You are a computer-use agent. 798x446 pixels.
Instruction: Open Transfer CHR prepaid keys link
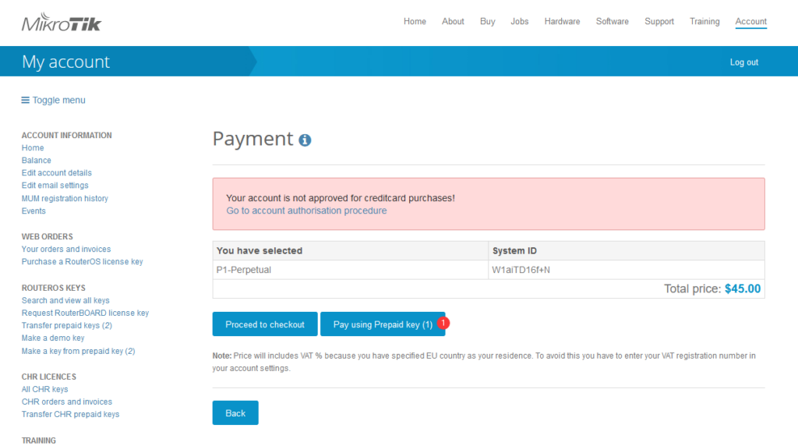(70, 415)
